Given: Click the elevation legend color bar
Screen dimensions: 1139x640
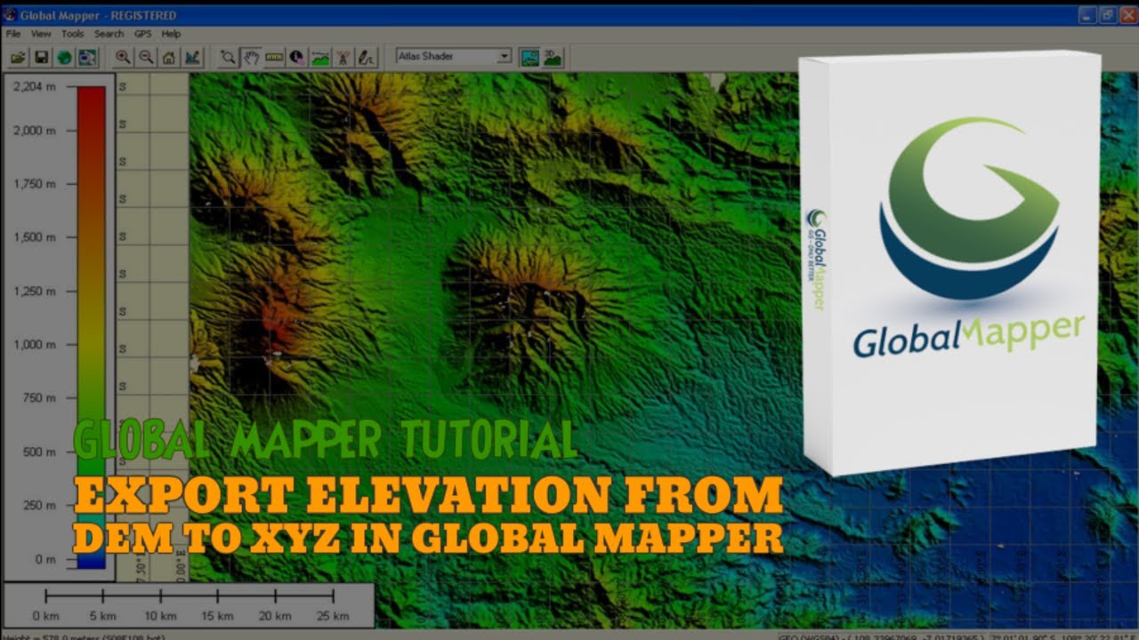Looking at the screenshot, I should click(91, 327).
